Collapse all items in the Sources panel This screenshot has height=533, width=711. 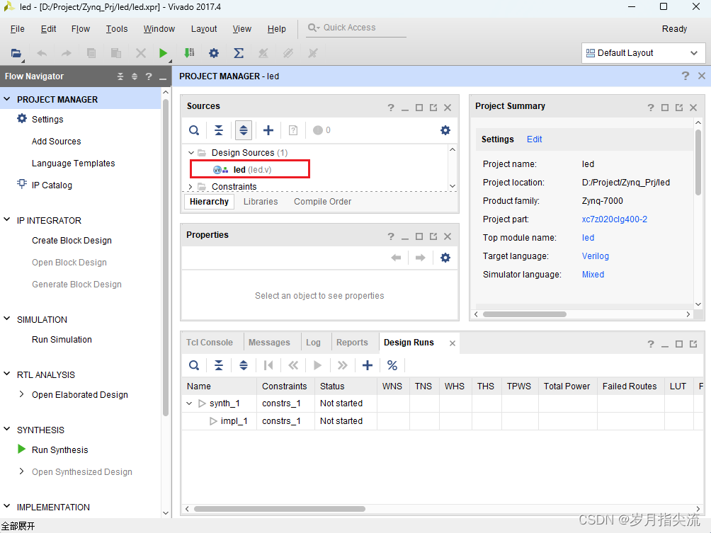219,130
